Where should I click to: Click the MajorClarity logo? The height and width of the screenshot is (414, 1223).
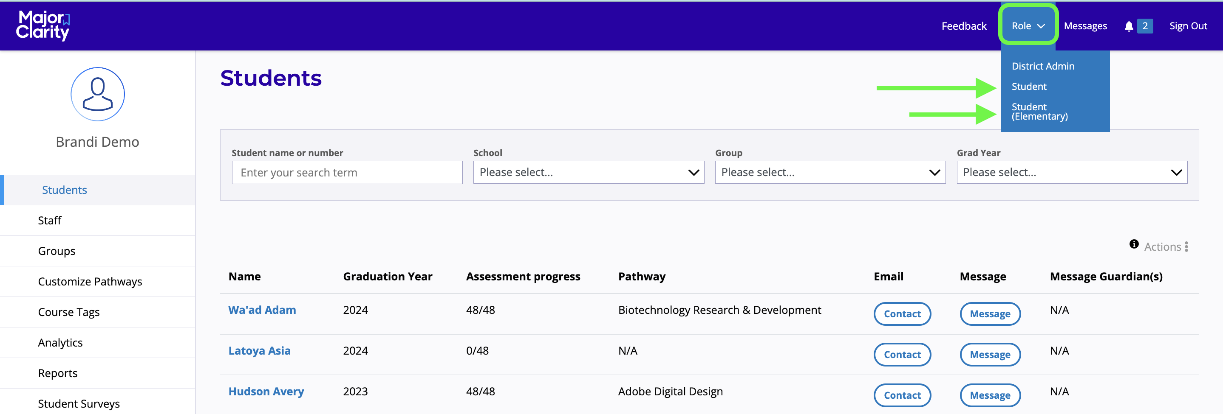click(43, 25)
